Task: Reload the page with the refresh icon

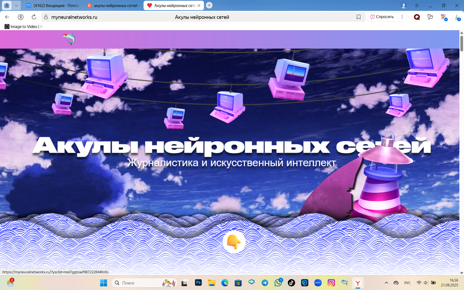Action: [34, 17]
